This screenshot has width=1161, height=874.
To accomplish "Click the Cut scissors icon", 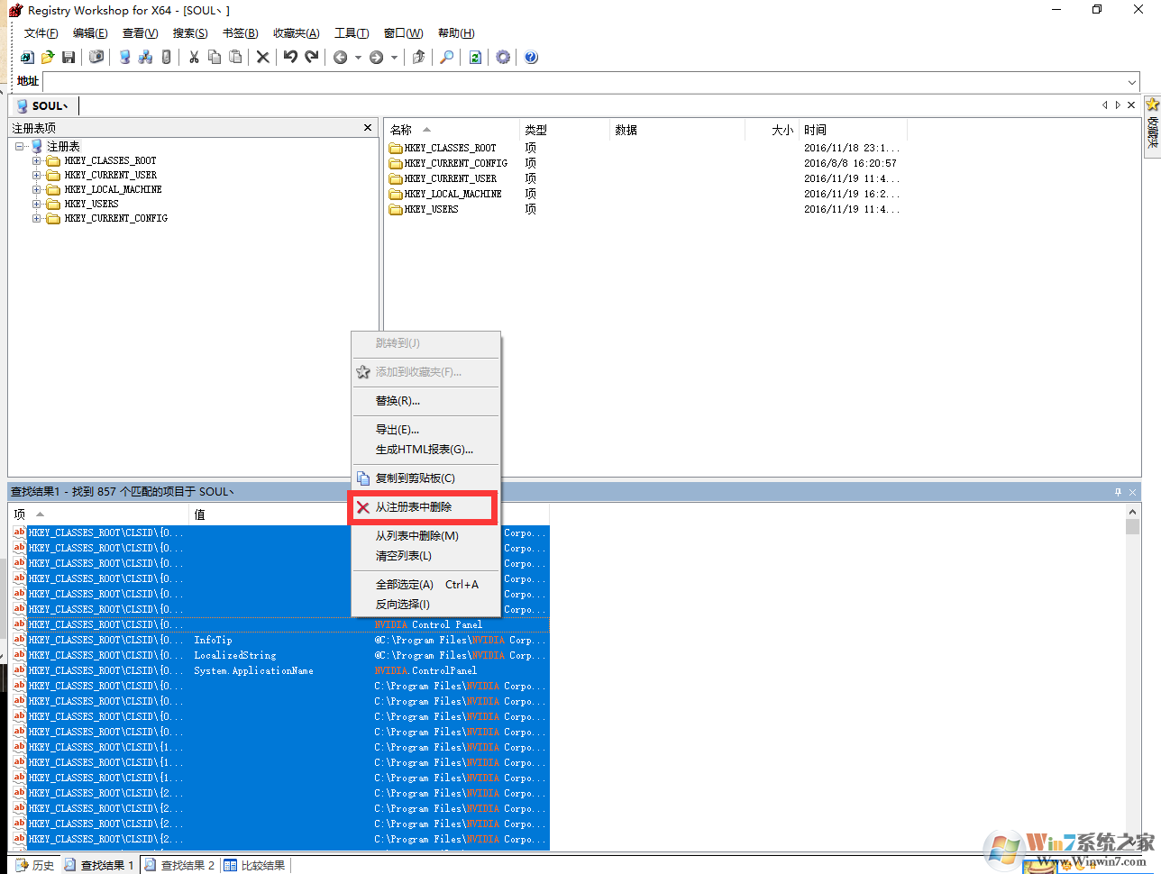I will pos(193,58).
